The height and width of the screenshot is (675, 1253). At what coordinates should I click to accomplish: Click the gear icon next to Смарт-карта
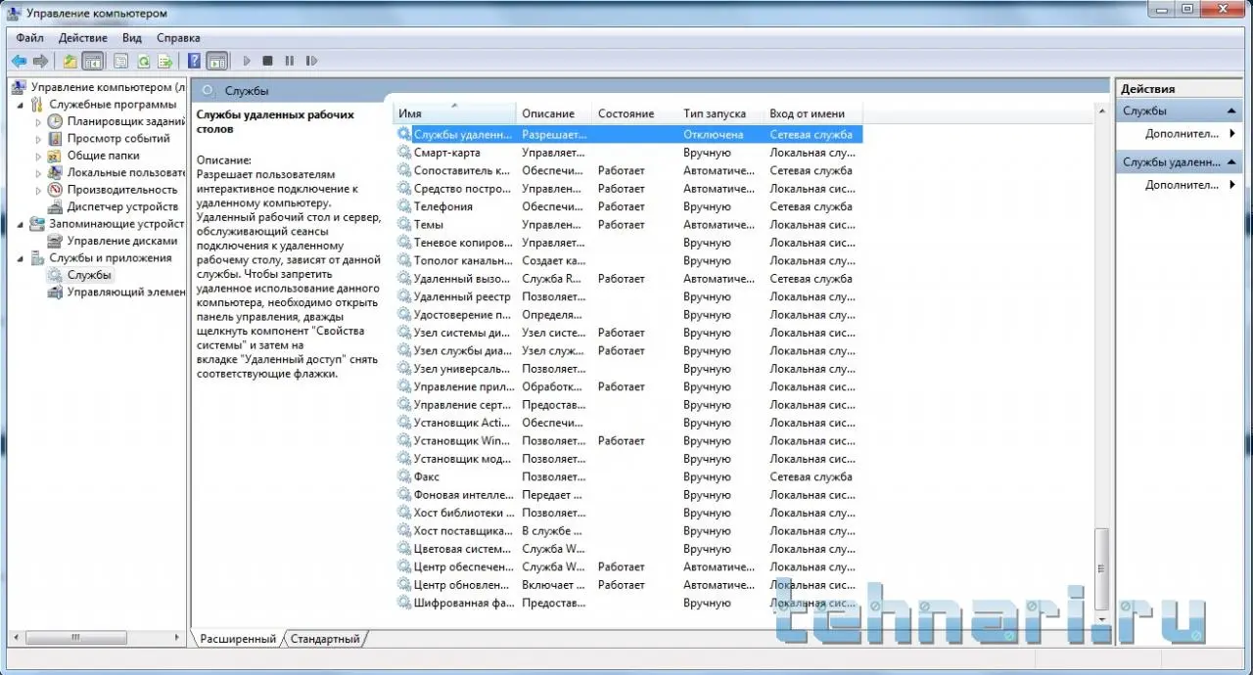[x=404, y=153]
